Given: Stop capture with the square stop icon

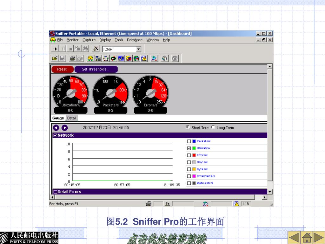Looking at the screenshot, I should pos(70,49).
